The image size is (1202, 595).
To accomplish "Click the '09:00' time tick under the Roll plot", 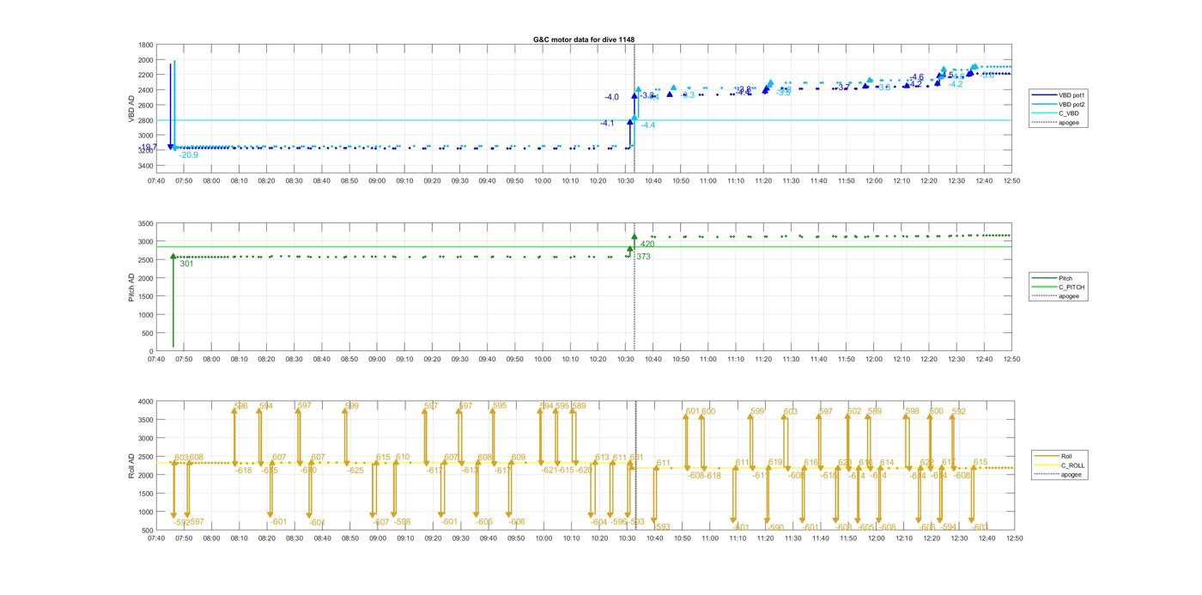I will [x=377, y=538].
